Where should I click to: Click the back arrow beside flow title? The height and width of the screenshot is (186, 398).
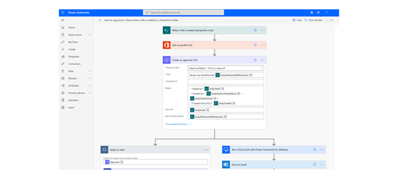point(100,20)
